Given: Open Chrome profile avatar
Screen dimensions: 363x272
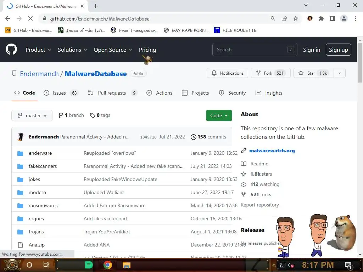Looking at the screenshot, I should pos(344,18).
